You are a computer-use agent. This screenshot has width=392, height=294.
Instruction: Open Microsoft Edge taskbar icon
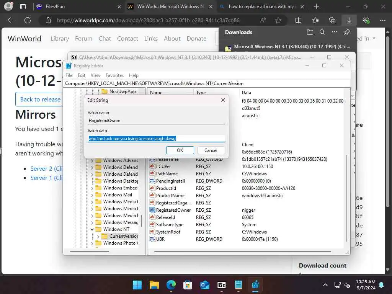coord(171,285)
